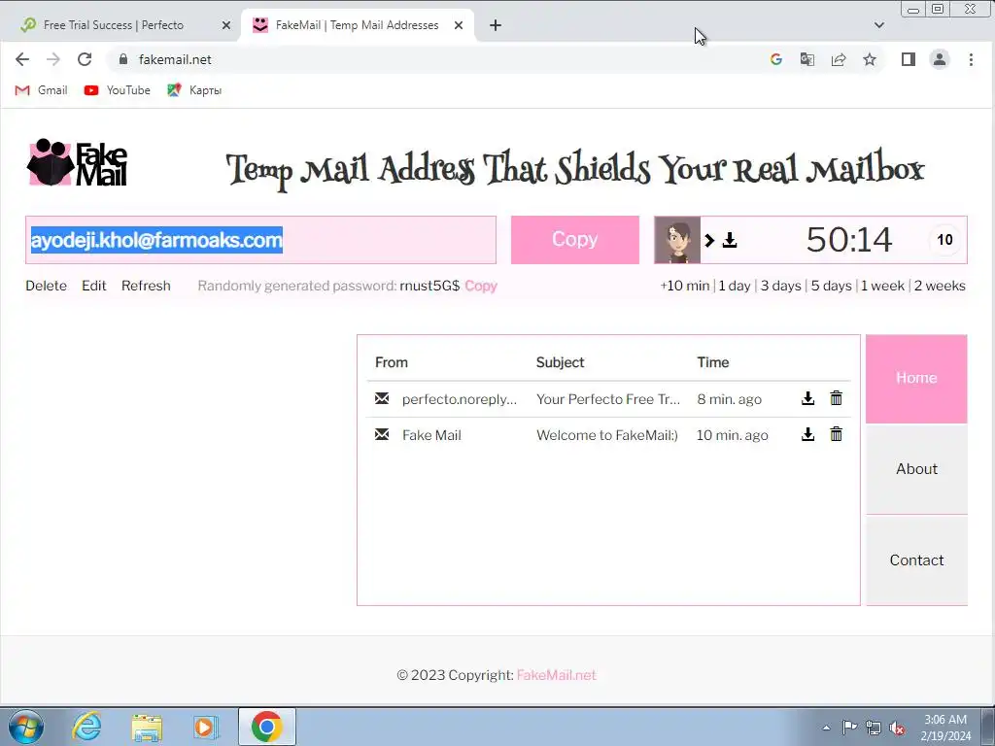Show hidden tray icons arrow

826,728
